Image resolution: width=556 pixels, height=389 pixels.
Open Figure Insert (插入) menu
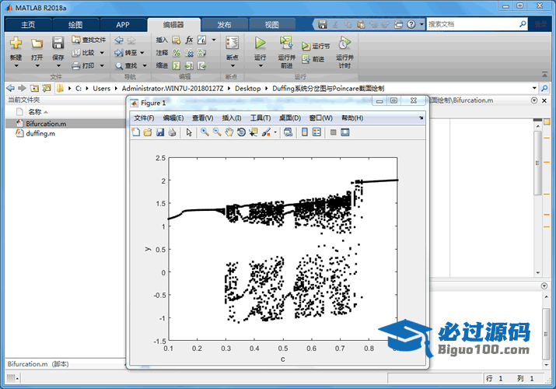click(232, 117)
